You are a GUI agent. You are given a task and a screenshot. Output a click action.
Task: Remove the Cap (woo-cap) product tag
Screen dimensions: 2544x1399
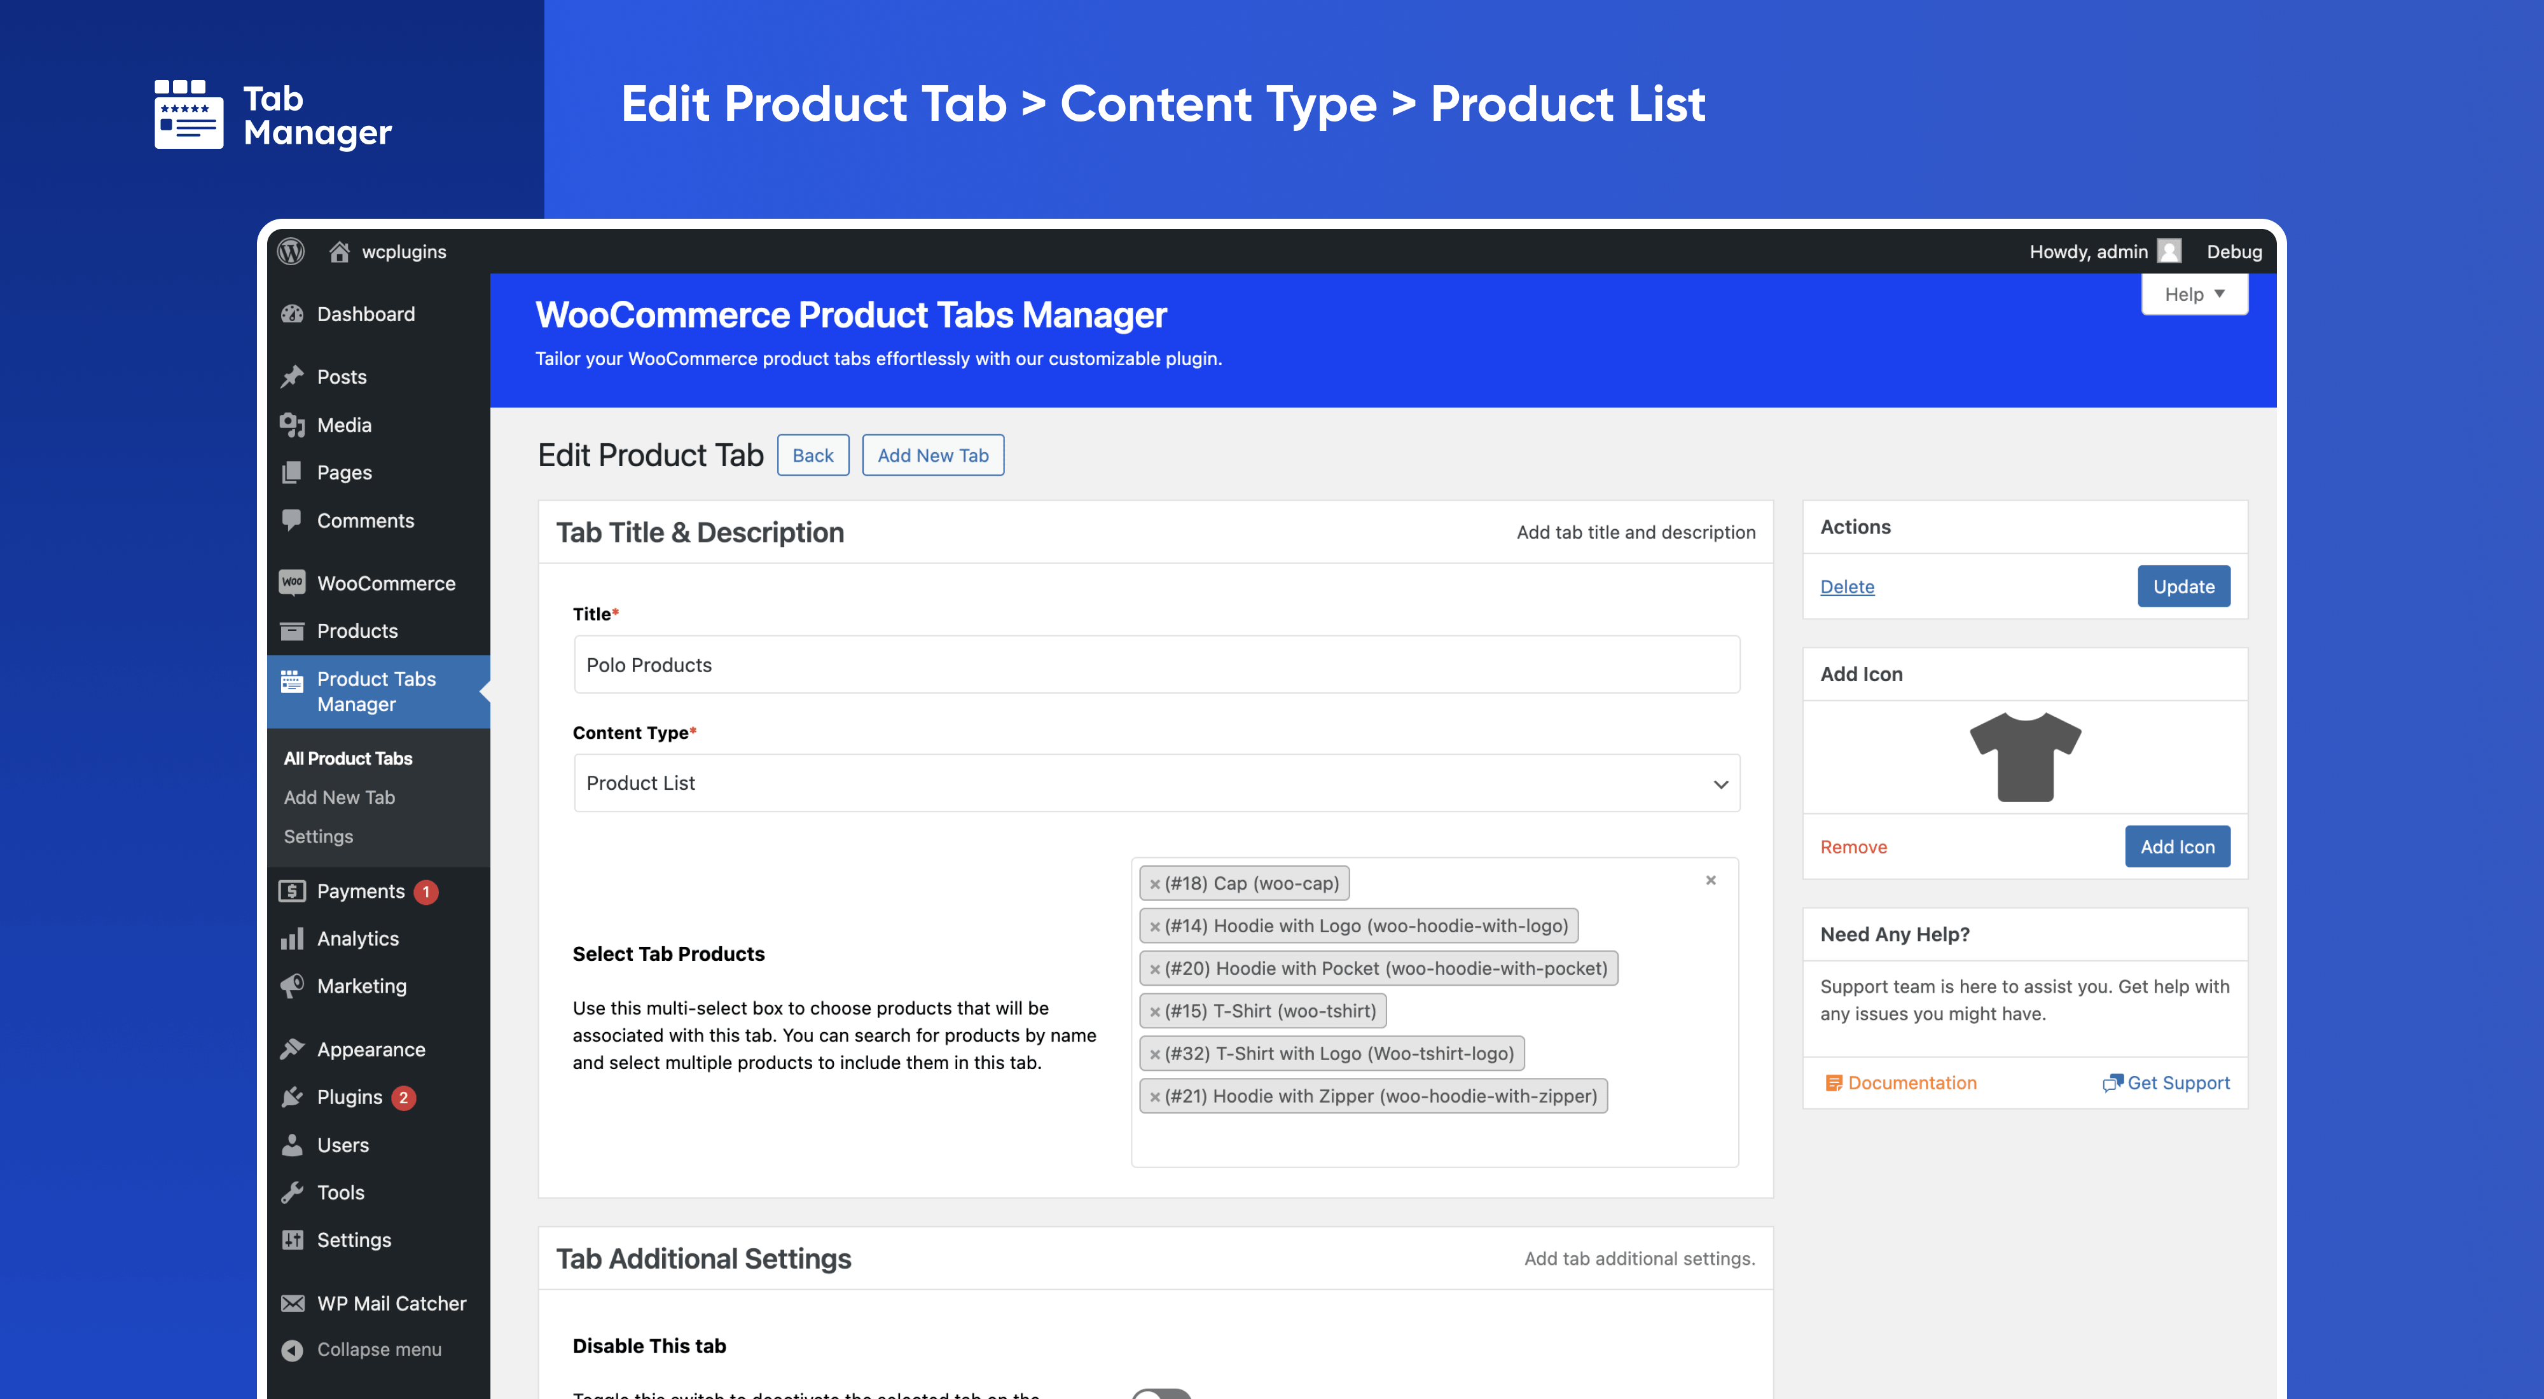click(x=1154, y=884)
